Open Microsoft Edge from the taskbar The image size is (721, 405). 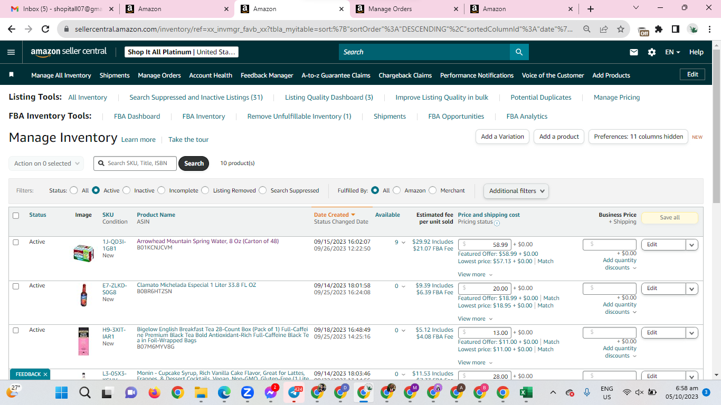point(224,392)
